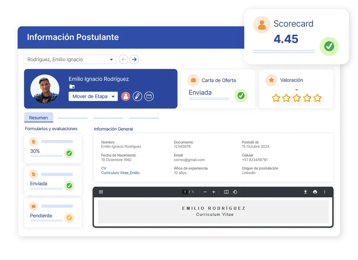The image size is (358, 260).
Task: Open the folder icon in applicant card
Action: coord(149,97)
